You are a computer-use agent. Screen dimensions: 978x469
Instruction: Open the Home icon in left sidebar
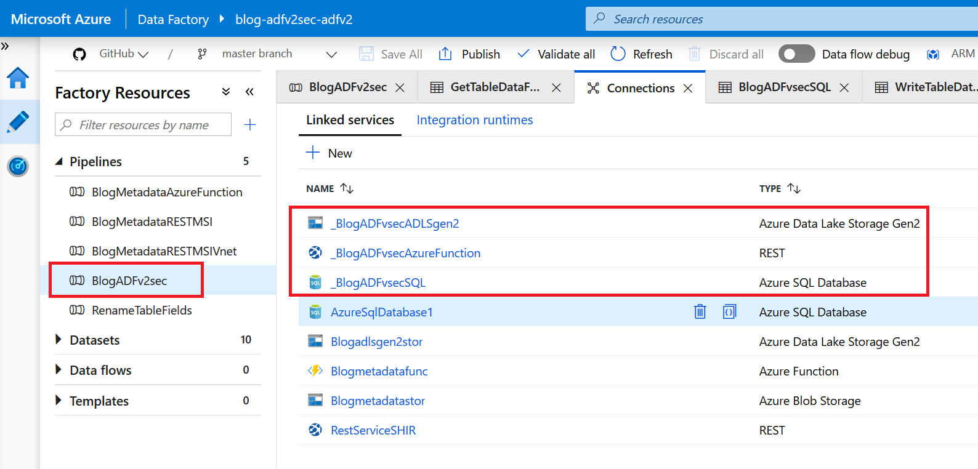pyautogui.click(x=18, y=78)
